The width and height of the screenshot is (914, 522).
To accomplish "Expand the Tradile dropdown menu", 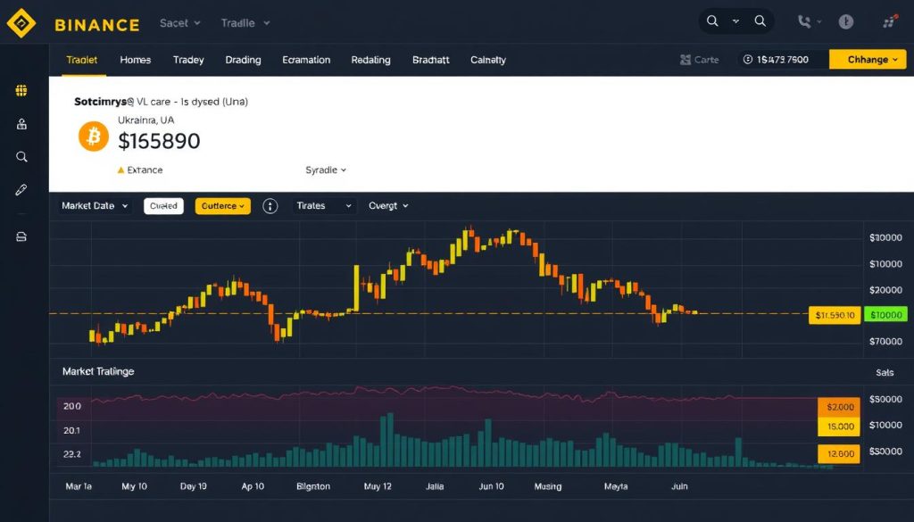I will click(245, 23).
